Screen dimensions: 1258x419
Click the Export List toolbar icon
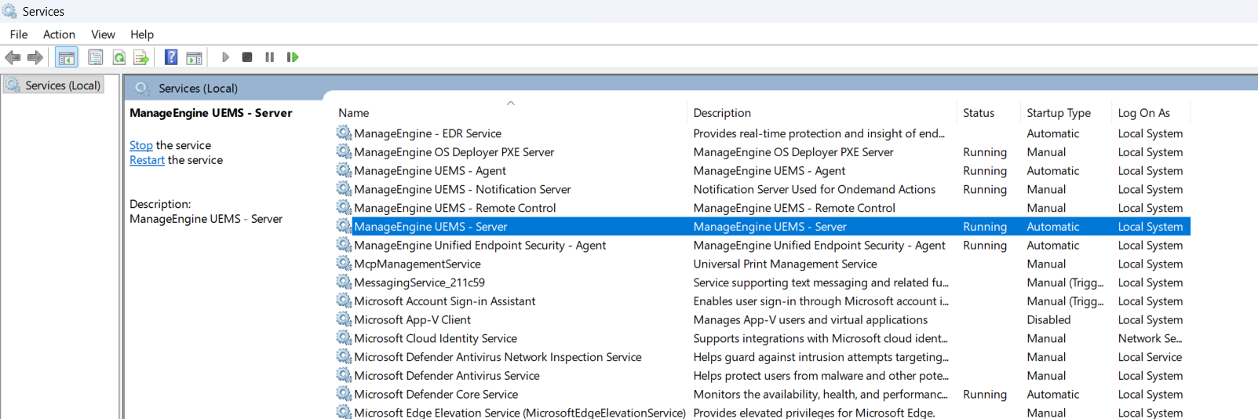[141, 57]
